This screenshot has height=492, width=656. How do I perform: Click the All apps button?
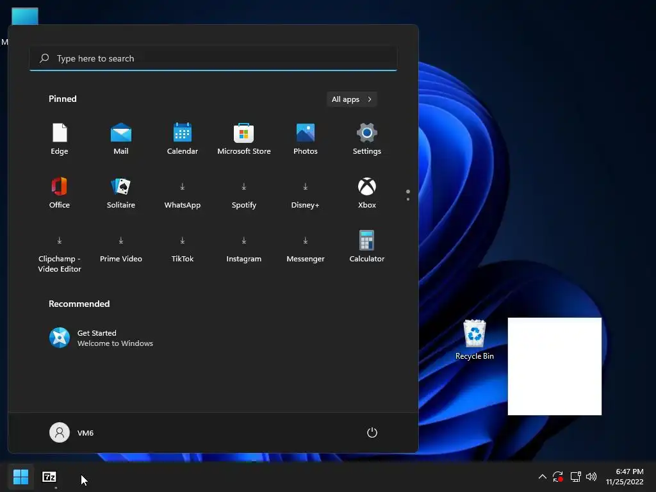click(352, 99)
